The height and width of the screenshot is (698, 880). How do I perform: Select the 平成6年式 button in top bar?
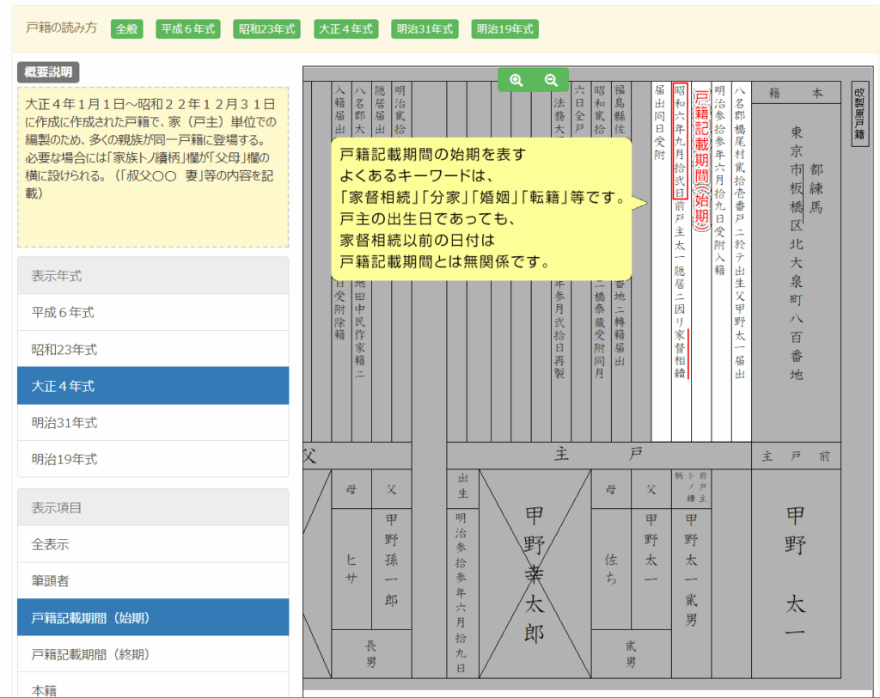pos(188,28)
